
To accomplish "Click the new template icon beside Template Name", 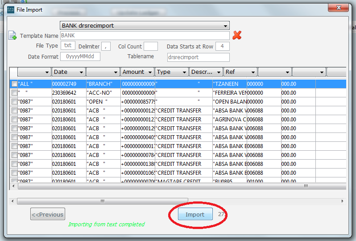I will pos(12,36).
